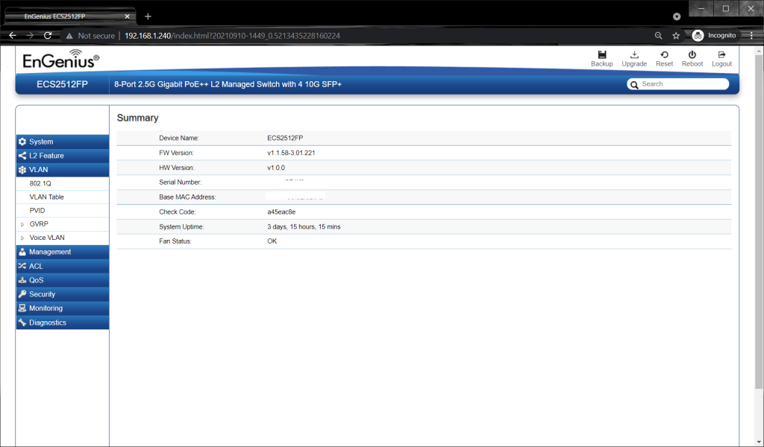Collapse the VLAN menu section
Viewport: 764px width, 447px height.
pyautogui.click(x=63, y=170)
